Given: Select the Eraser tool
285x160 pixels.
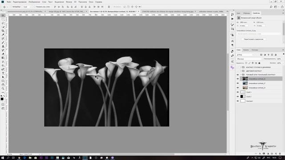Looking at the screenshot, I should click(3, 54).
